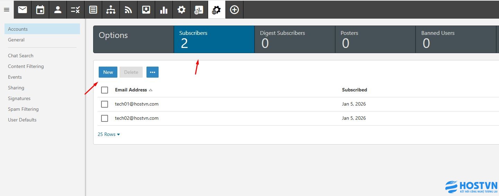
Task: Open the Reports bar chart icon
Action: [x=164, y=10]
